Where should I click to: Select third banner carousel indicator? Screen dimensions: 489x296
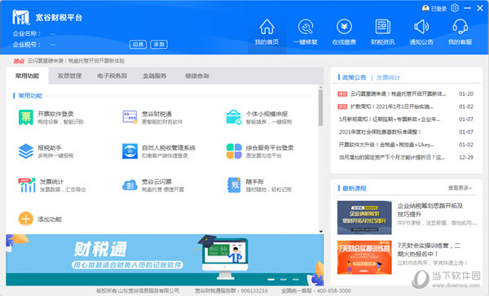295,280
